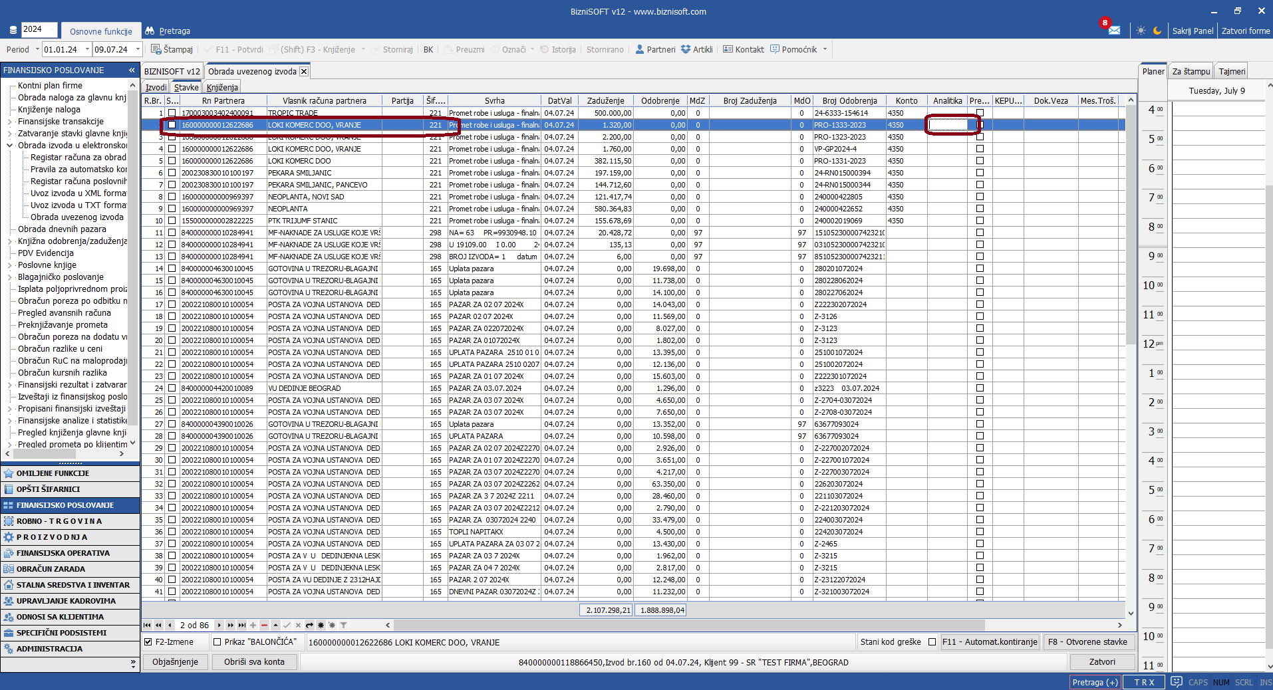The image size is (1273, 690).
Task: Jump to the last record in navigator
Action: [241, 625]
